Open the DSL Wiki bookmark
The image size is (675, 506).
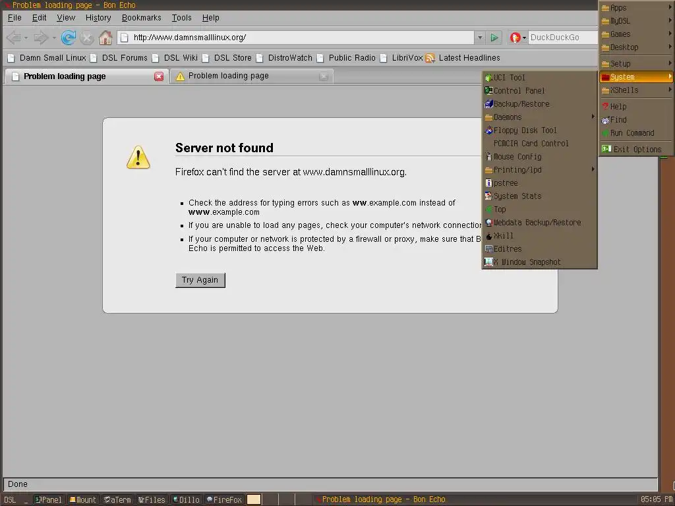point(175,58)
